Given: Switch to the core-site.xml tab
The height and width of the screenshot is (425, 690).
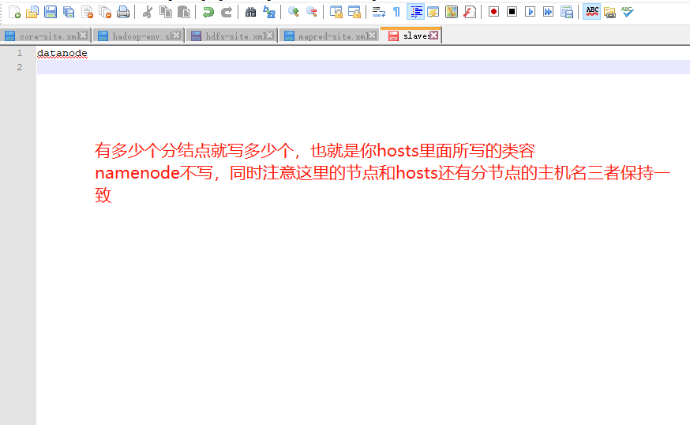Looking at the screenshot, I should [x=46, y=36].
